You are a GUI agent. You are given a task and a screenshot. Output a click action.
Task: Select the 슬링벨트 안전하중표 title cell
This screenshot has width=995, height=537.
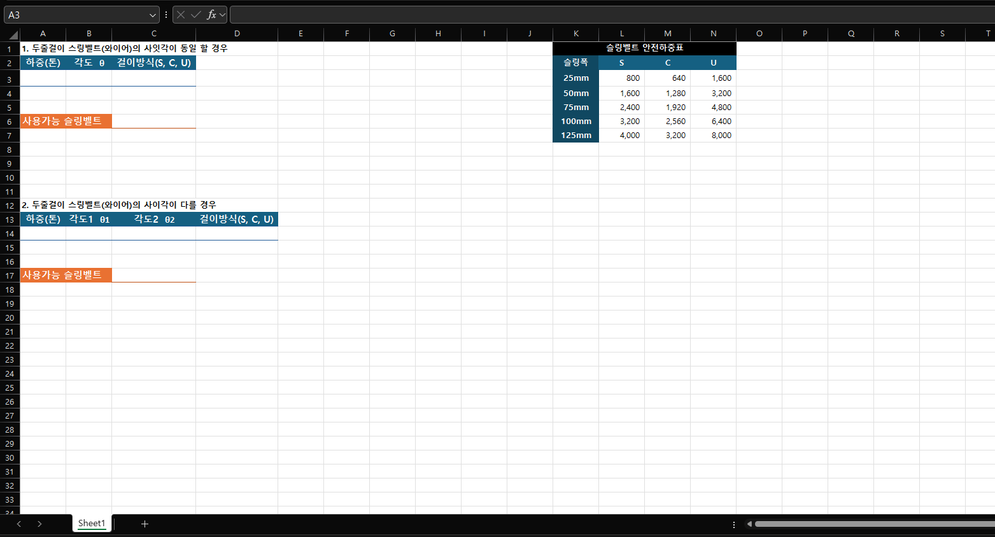pos(644,48)
